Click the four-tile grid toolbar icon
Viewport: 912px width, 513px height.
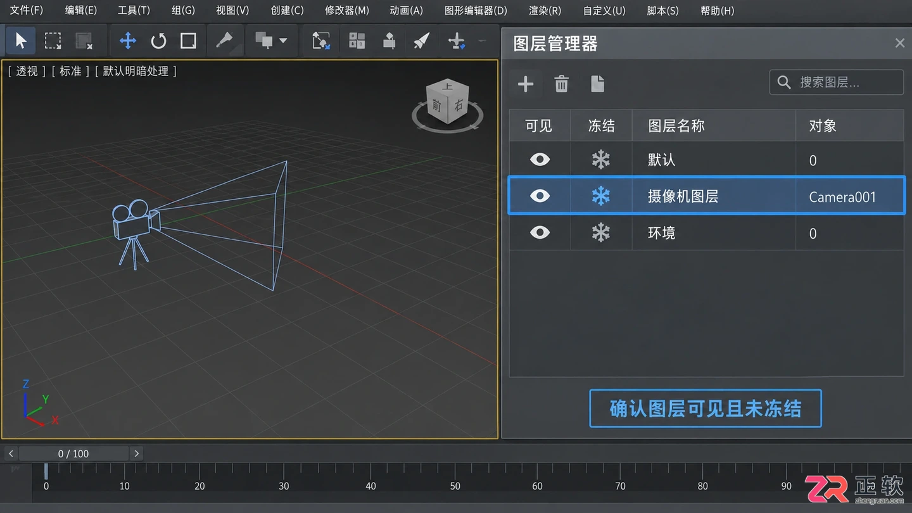point(357,41)
